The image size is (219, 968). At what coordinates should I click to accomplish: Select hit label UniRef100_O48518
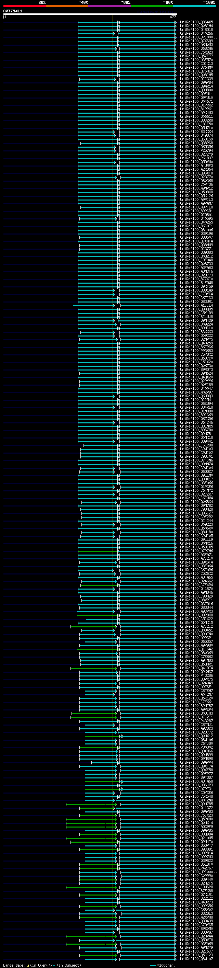click(196, 30)
